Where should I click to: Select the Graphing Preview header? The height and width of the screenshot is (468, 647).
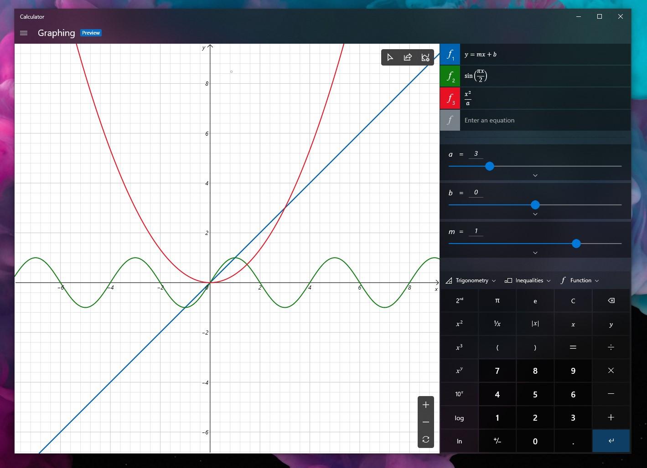point(56,33)
